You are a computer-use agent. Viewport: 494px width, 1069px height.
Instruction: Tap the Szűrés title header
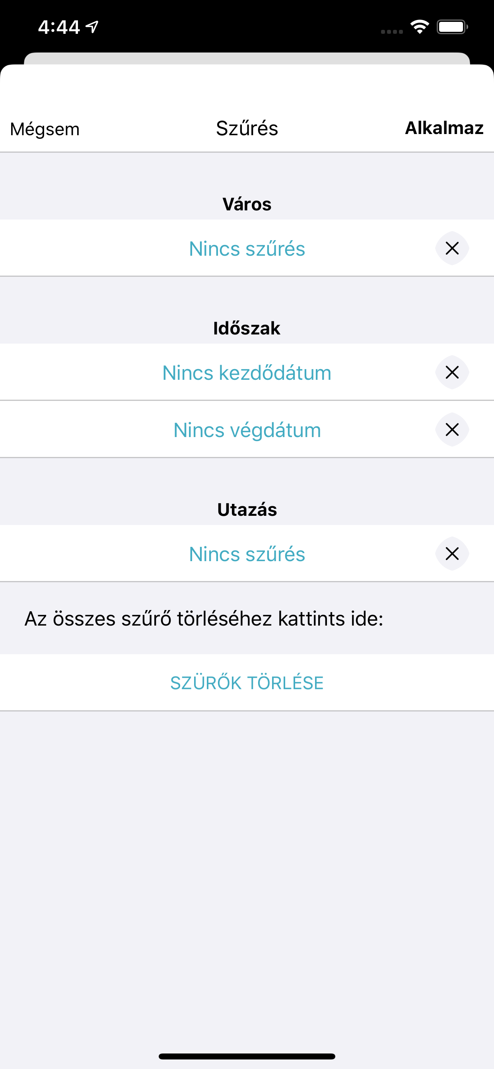tap(247, 128)
